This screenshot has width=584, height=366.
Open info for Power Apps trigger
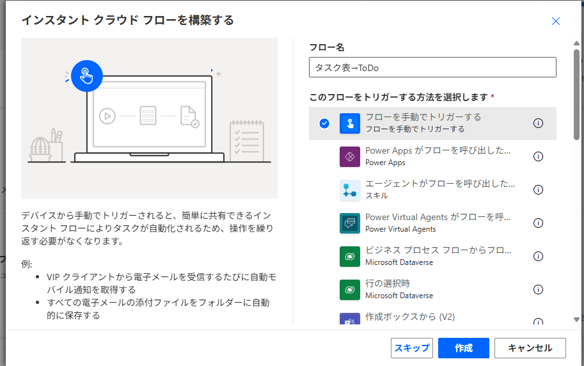(538, 156)
